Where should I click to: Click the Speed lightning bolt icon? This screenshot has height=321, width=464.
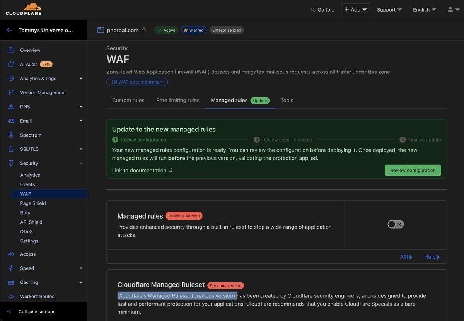pyautogui.click(x=11, y=268)
